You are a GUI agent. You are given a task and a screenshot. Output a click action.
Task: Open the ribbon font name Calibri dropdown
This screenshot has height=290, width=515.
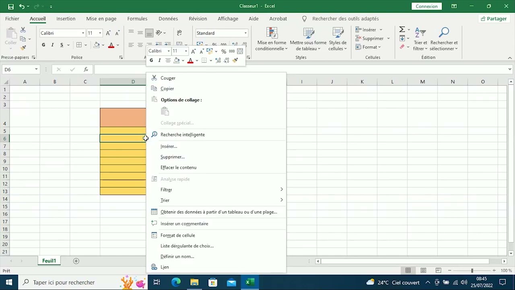pyautogui.click(x=83, y=33)
